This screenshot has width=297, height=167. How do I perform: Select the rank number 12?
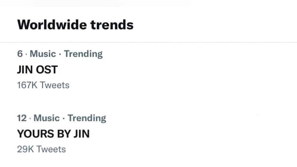(x=22, y=118)
